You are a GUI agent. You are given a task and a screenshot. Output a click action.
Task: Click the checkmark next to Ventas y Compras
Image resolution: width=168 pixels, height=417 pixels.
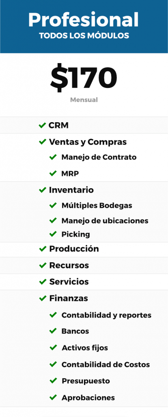(42, 142)
